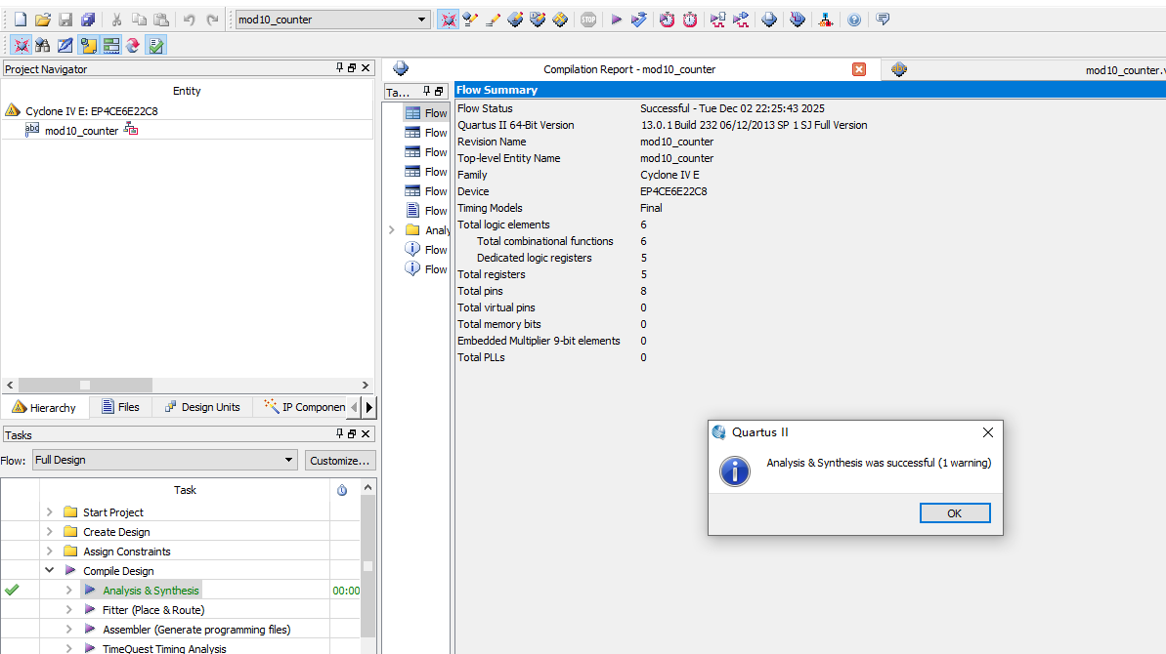1166x654 pixels.
Task: Select mod10_counter entity in hierarchy
Action: coord(81,131)
